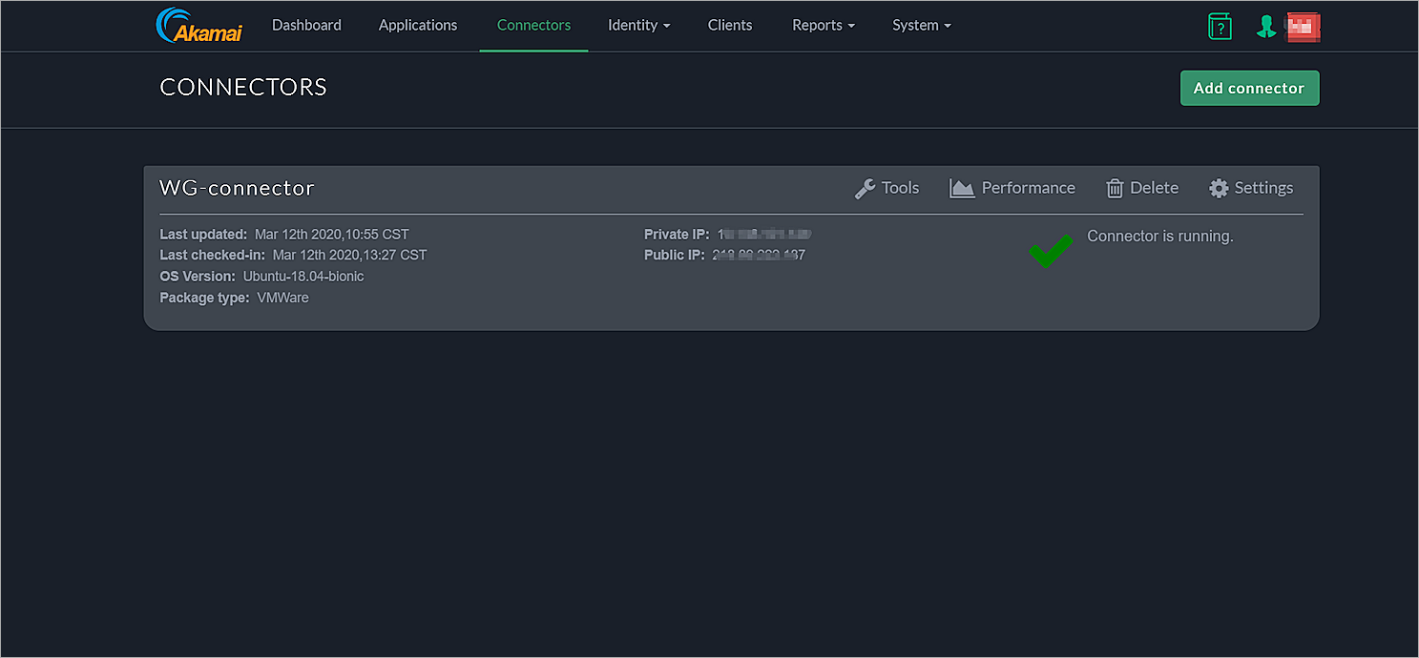View Performance chart for WG-connector
The height and width of the screenshot is (658, 1419).
point(1012,188)
